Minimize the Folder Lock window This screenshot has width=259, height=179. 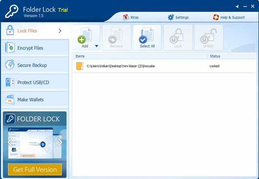(x=245, y=6)
